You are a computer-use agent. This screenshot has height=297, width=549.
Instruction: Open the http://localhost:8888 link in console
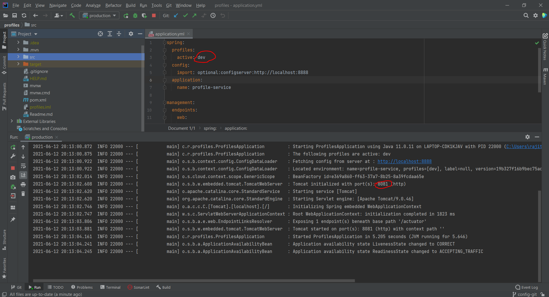click(x=404, y=161)
